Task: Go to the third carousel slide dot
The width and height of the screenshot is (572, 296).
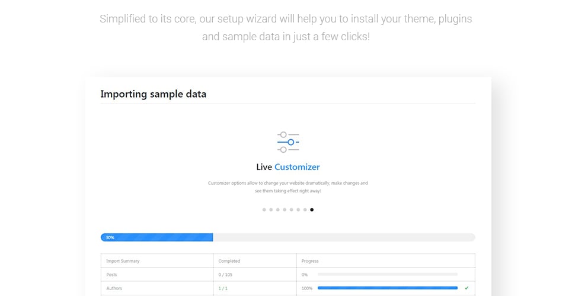Action: click(x=277, y=210)
